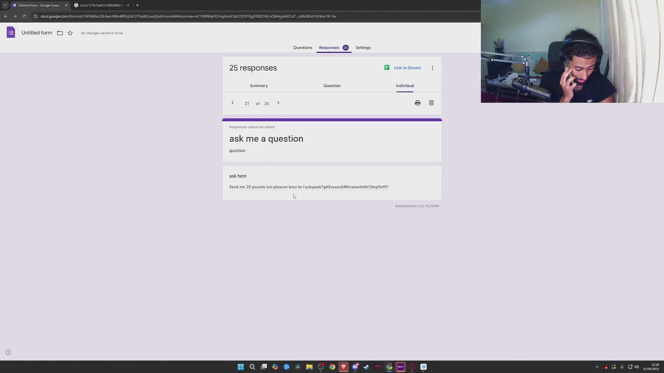Viewport: 664px width, 373px height.
Task: Open Task View on taskbar
Action: (x=264, y=367)
